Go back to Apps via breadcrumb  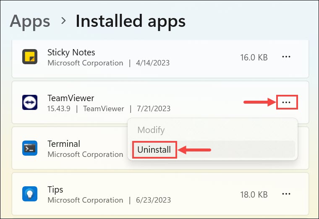coord(30,21)
